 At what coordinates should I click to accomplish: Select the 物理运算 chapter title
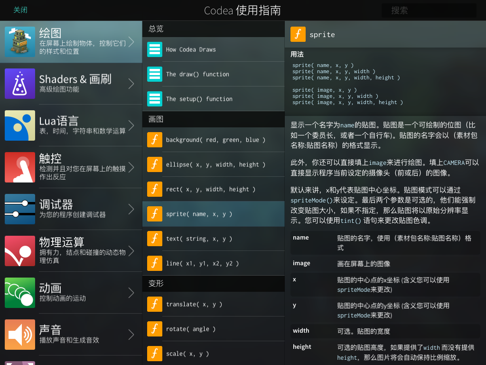[62, 242]
